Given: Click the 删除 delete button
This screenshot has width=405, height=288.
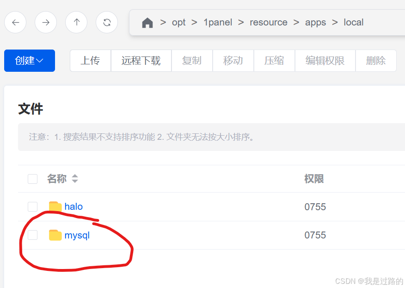Looking at the screenshot, I should point(376,61).
